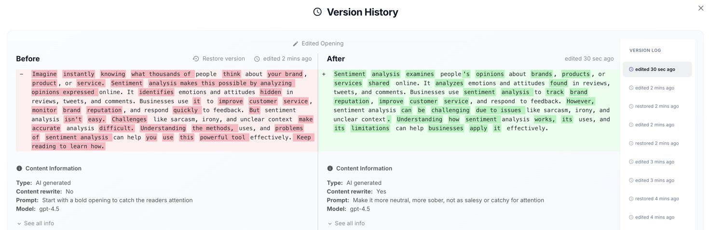The image size is (709, 230).
Task: Click the removed phrase Keep reading to learn how
Action: tap(173, 142)
